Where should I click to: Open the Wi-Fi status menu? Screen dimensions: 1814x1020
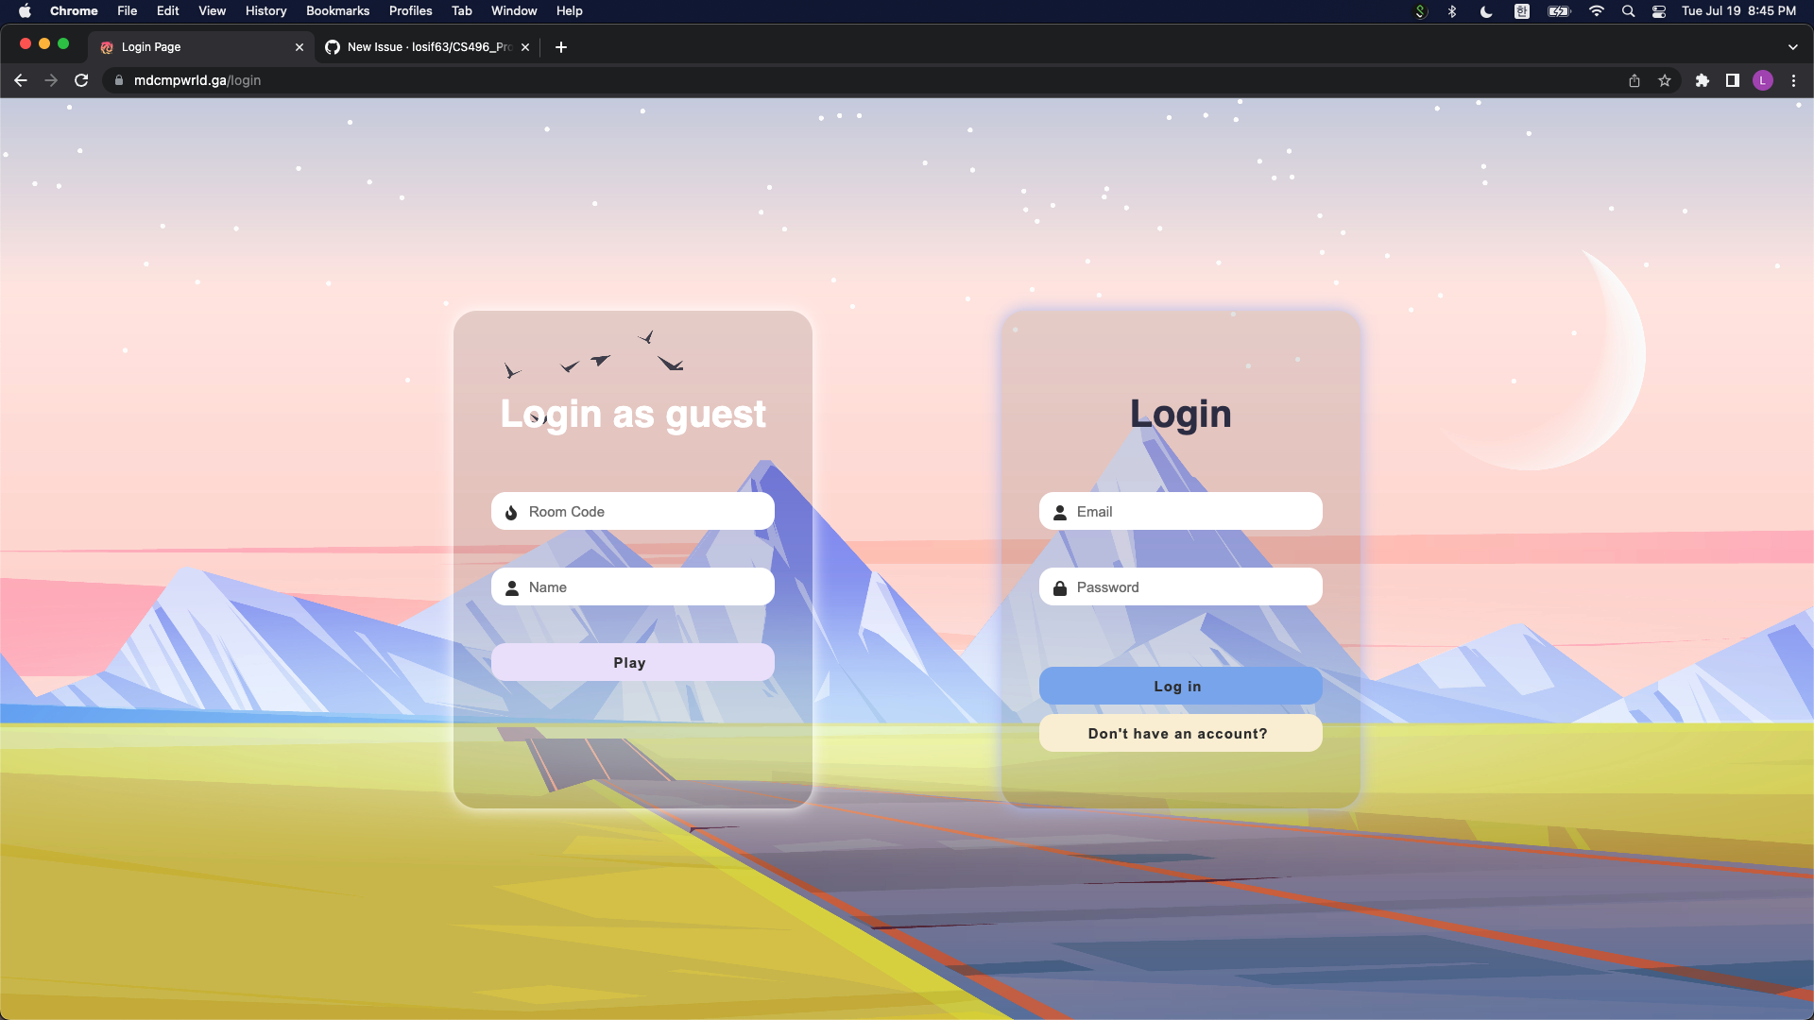[x=1597, y=11]
